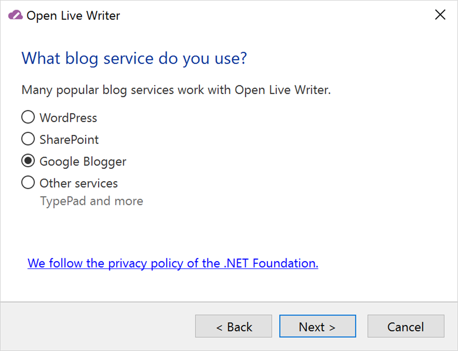This screenshot has height=351, width=458.
Task: Click the 'Many popular blog services' description
Action: (x=176, y=90)
